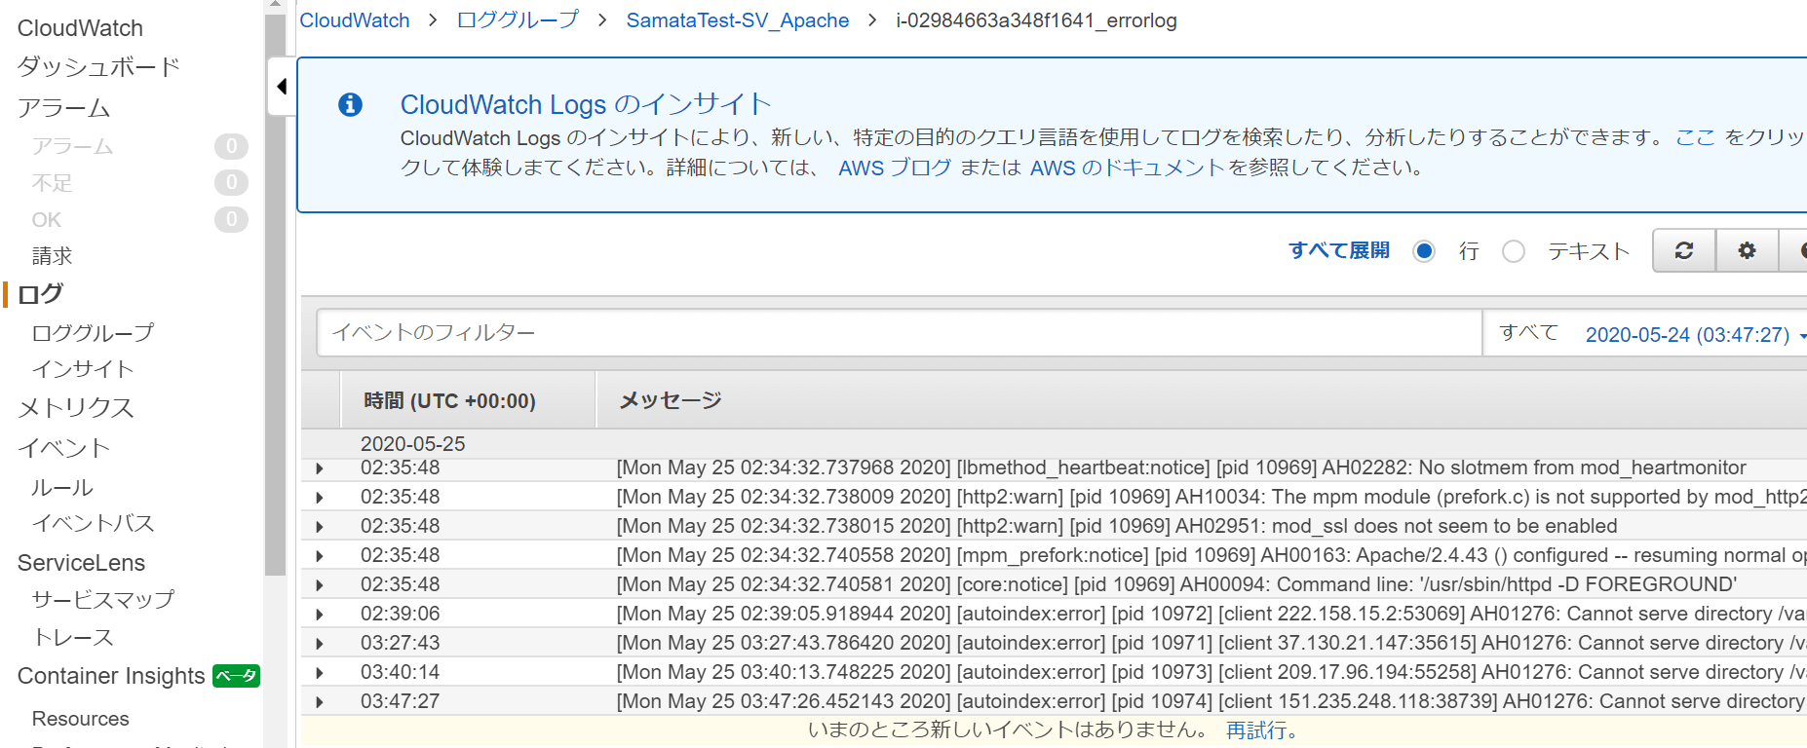This screenshot has height=748, width=1807.
Task: Open the 2020-05-24 (03:47:27) date dropdown
Action: coord(1694,335)
